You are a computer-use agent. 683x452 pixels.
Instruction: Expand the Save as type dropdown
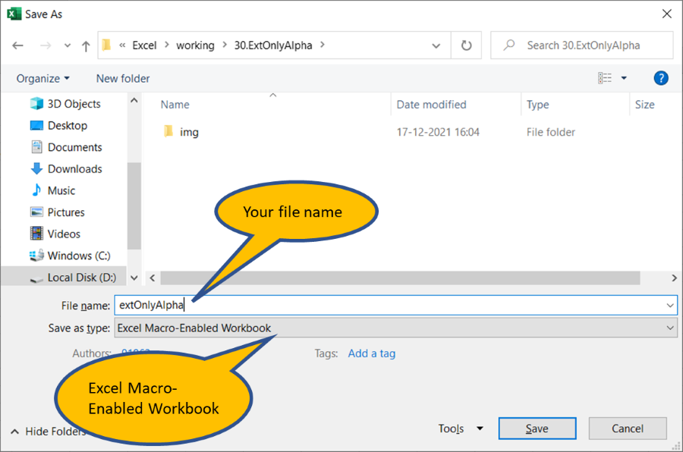(395, 328)
